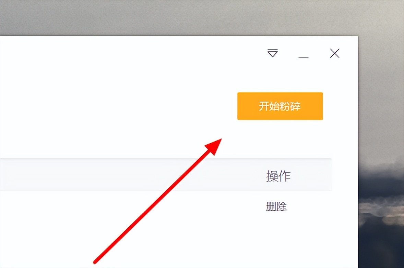This screenshot has height=268, width=404.
Task: Open the inverted triangle main menu
Action: (x=273, y=53)
